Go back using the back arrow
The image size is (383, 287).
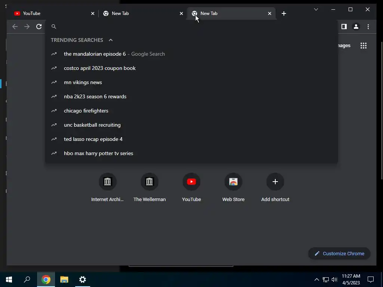pos(15,27)
